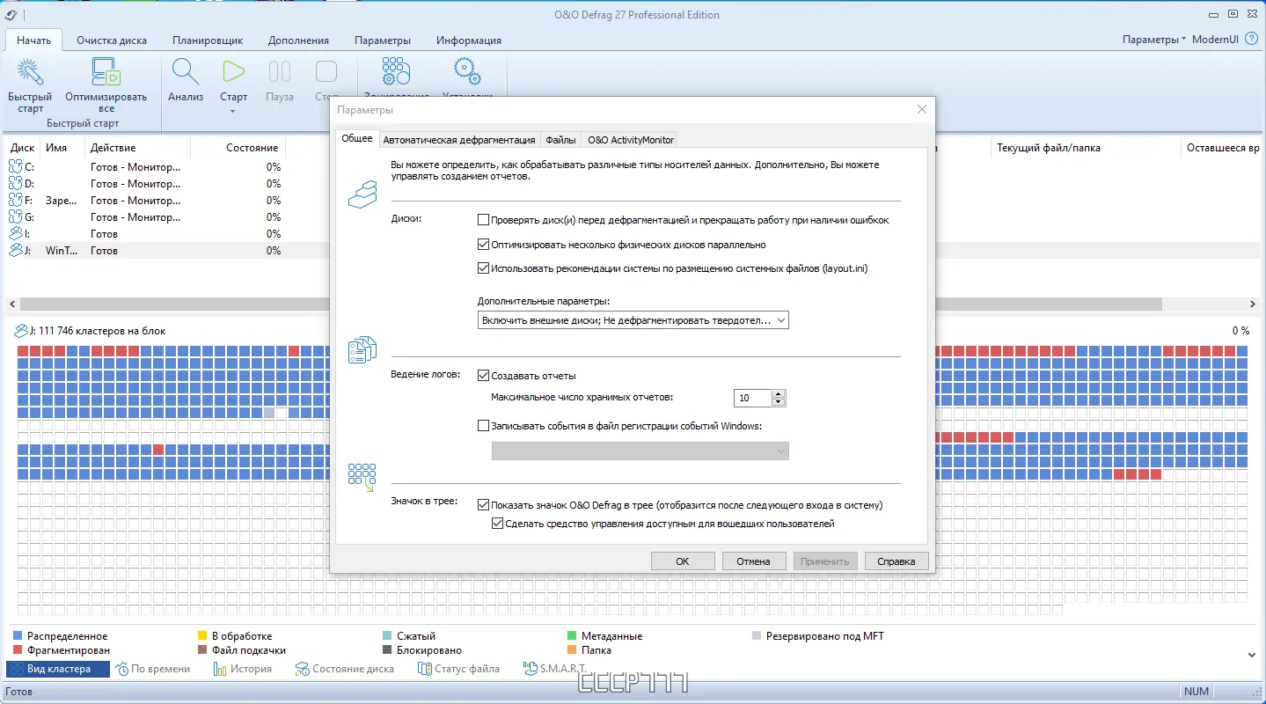Select the Общее tab in the dialog
Image resolution: width=1266 pixels, height=704 pixels.
(356, 139)
